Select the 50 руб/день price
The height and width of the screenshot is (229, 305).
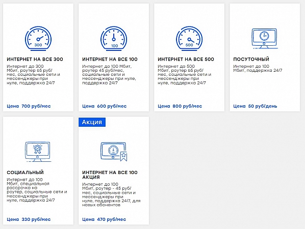click(x=263, y=106)
